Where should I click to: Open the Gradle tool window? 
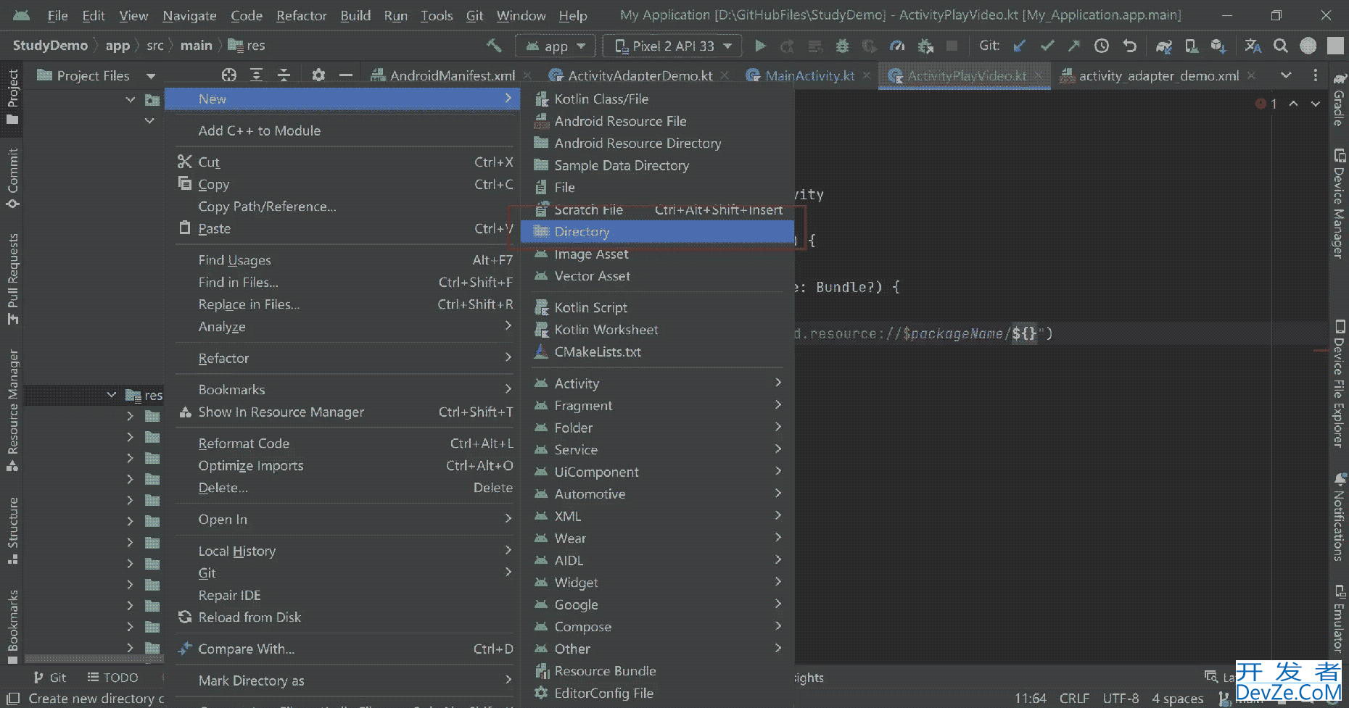coord(1339,99)
